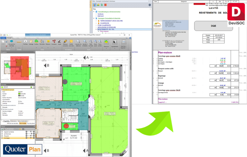The width and height of the screenshot is (247, 157).
Task: Click the save icon in Quoter Plan title bar
Action: point(5,35)
